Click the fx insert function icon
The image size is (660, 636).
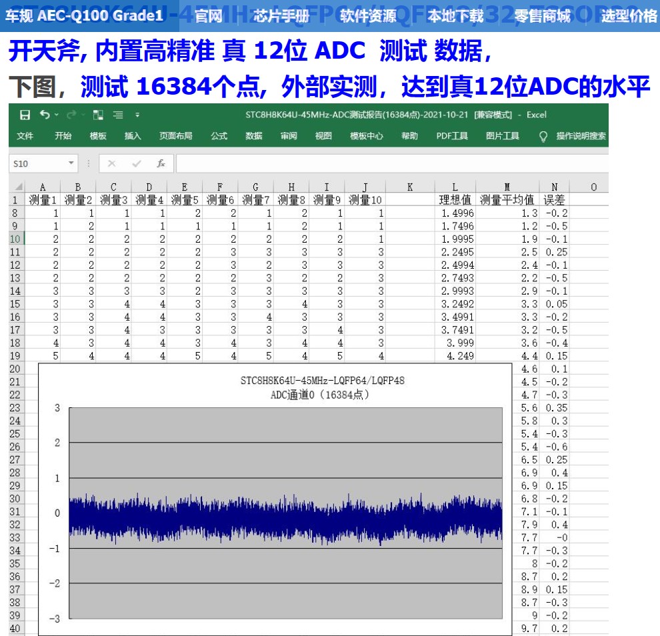point(161,163)
